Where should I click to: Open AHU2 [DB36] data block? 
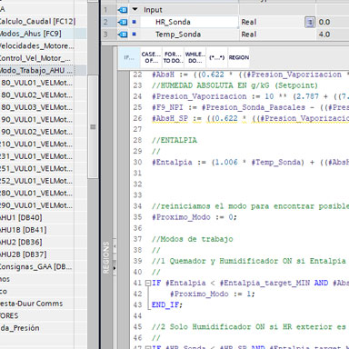click(21, 243)
